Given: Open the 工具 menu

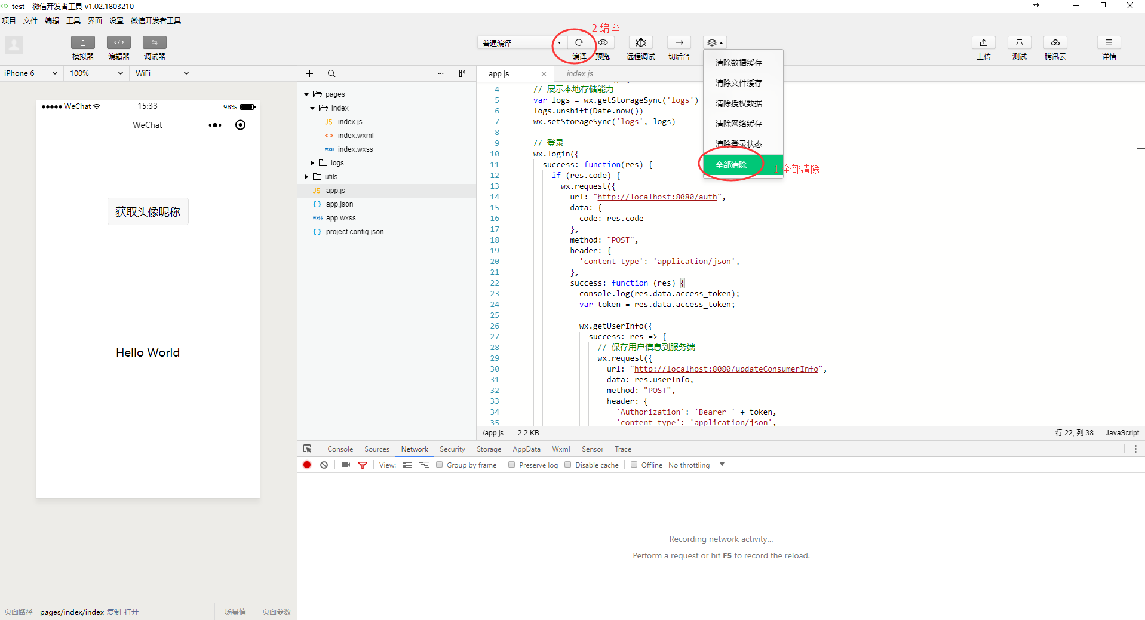Looking at the screenshot, I should [73, 20].
